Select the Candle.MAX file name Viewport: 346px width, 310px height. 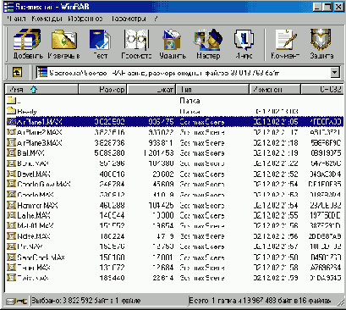tap(36, 195)
